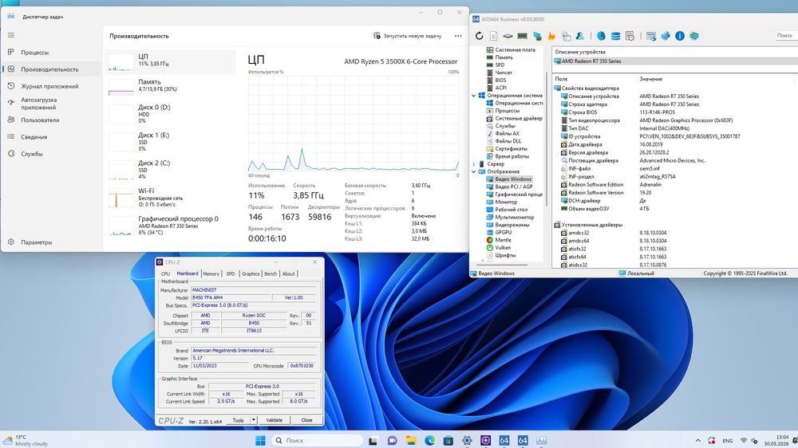Click the AIDA64 refresh arrow icon

coord(479,36)
